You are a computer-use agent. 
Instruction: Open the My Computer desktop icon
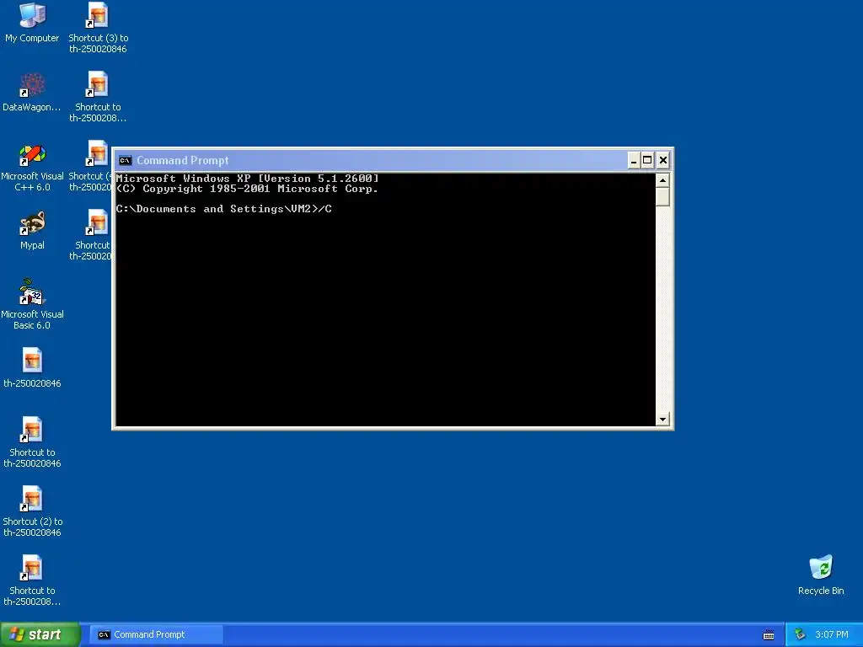point(32,23)
